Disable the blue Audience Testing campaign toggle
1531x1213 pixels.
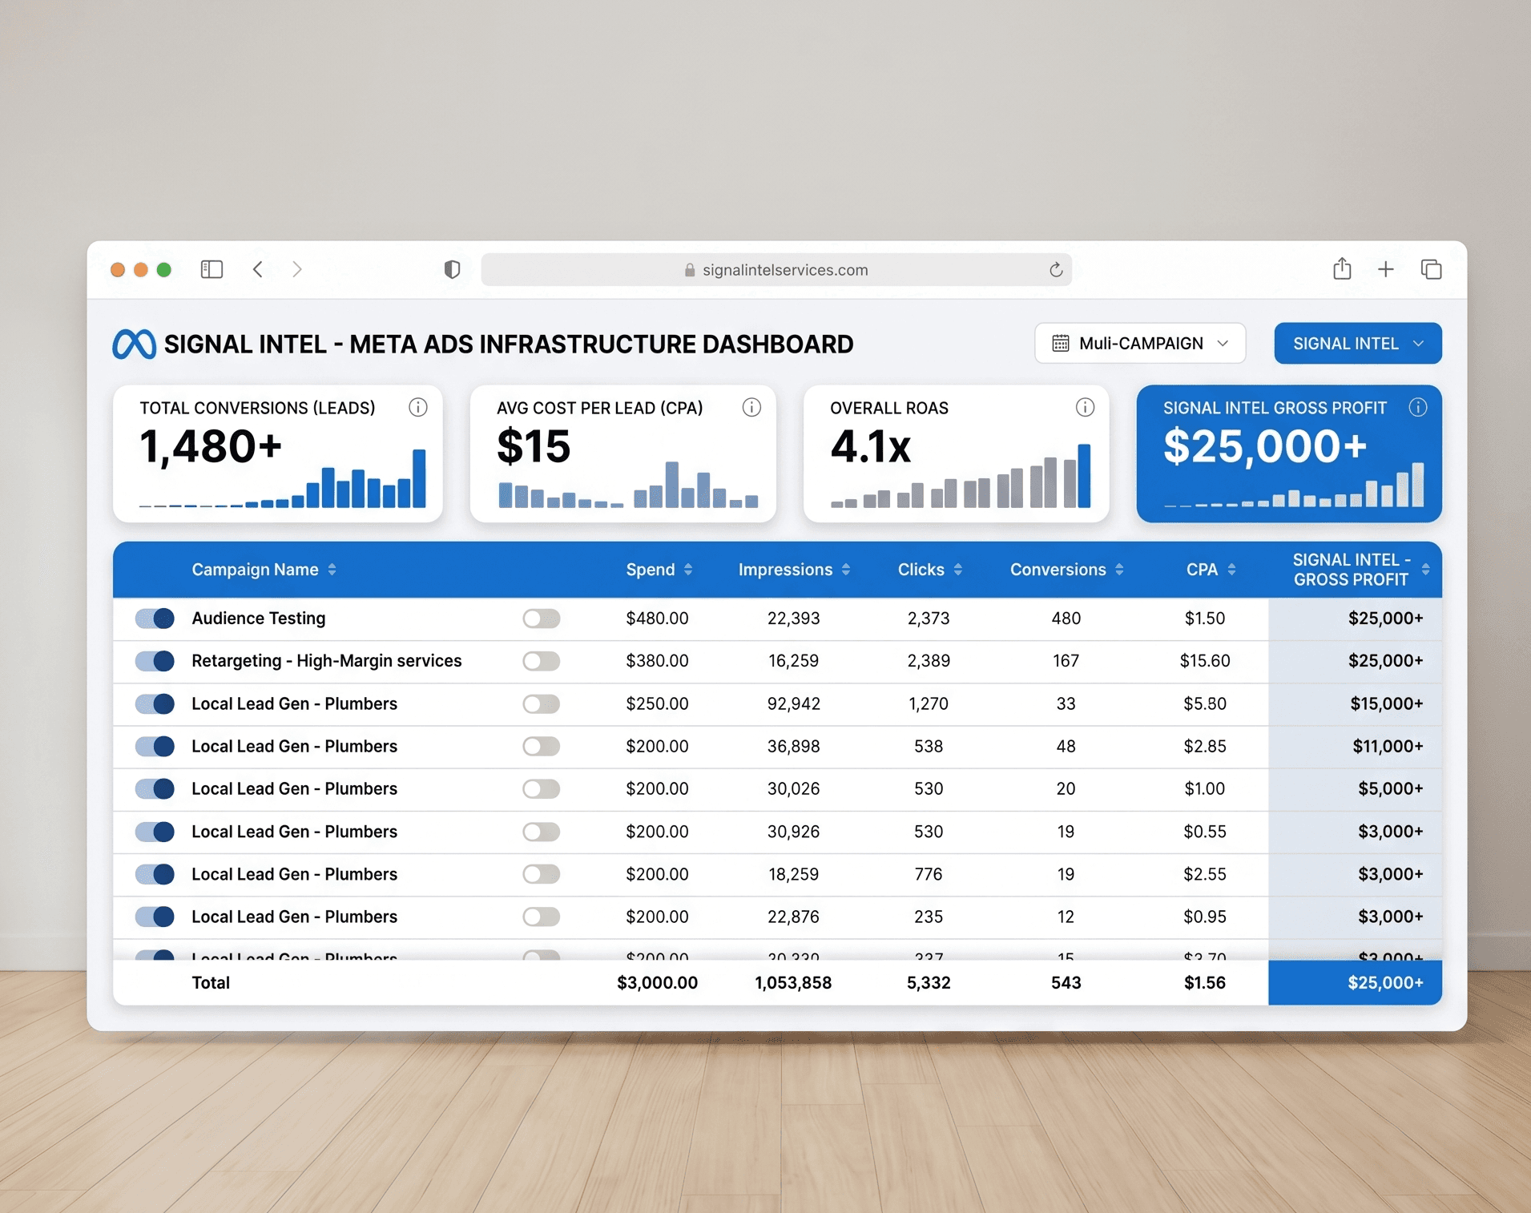coord(155,619)
